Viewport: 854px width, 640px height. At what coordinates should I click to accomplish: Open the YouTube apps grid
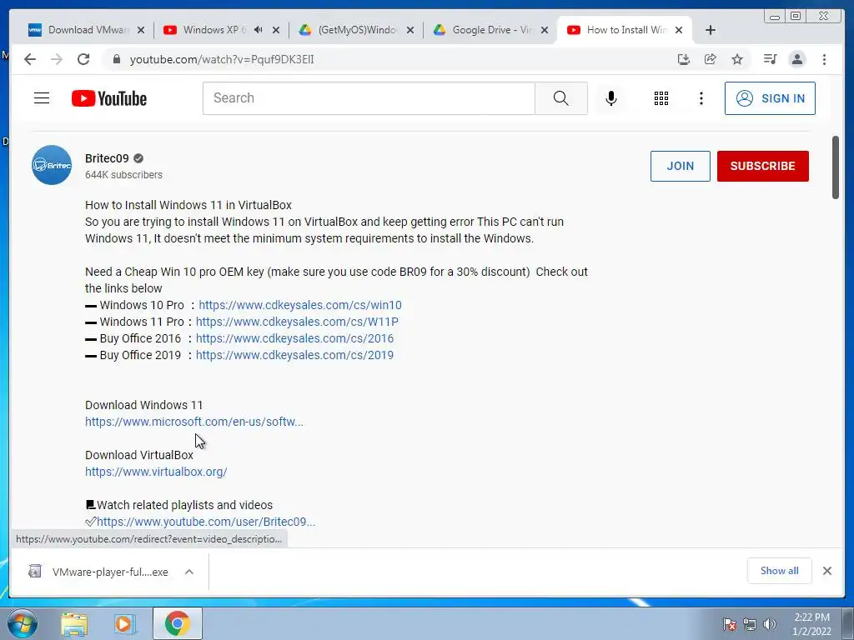pyautogui.click(x=661, y=98)
